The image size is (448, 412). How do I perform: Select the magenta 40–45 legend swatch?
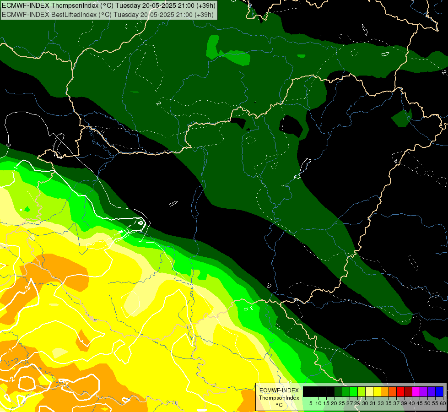(416, 391)
